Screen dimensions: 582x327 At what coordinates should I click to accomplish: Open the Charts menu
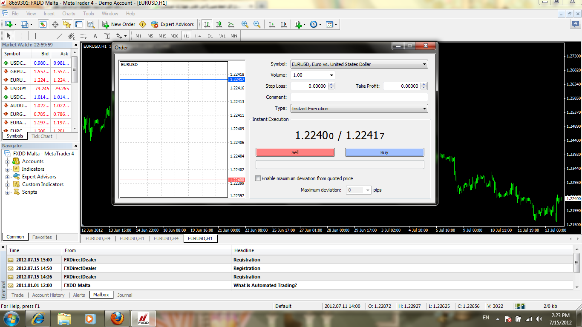pyautogui.click(x=69, y=14)
